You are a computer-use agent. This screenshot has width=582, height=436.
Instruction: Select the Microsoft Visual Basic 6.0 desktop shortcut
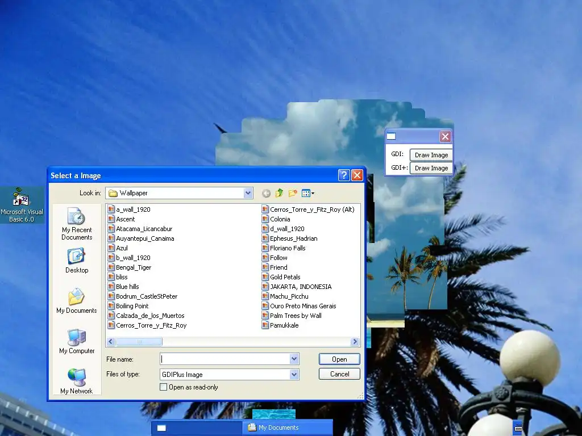click(22, 205)
